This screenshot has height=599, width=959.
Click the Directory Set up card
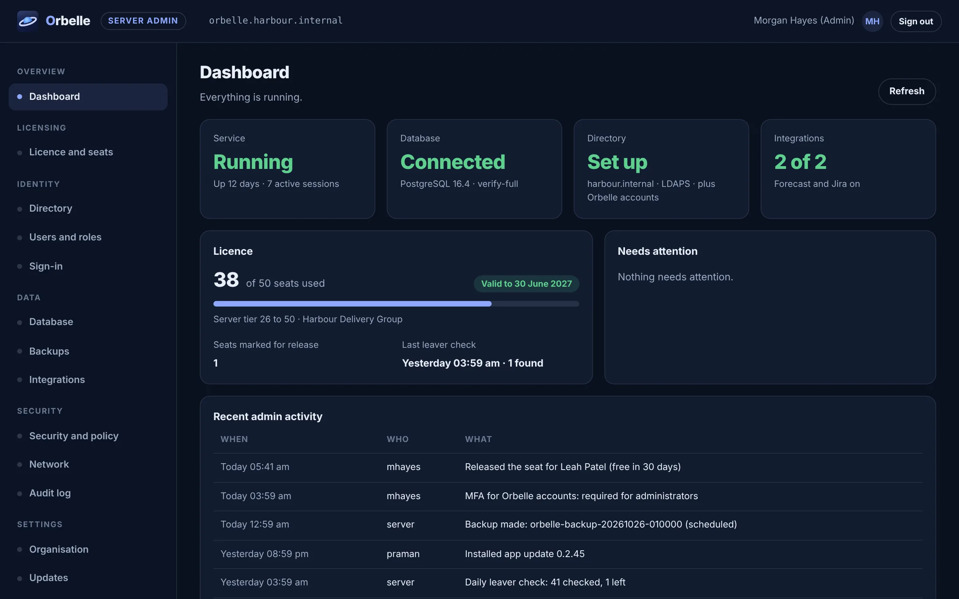[x=661, y=169]
